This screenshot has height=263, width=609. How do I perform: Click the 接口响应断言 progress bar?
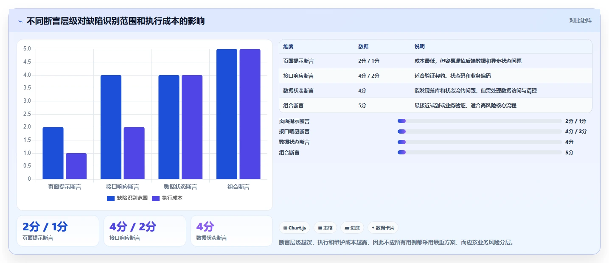[x=480, y=131]
